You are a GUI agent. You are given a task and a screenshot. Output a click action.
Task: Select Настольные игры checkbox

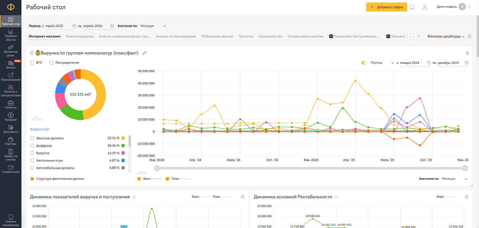click(32, 160)
